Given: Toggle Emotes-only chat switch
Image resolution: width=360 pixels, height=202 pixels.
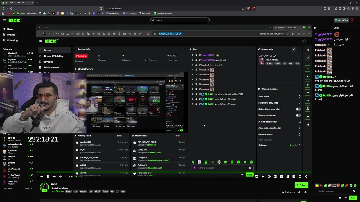Looking at the screenshot, I should click(298, 115).
